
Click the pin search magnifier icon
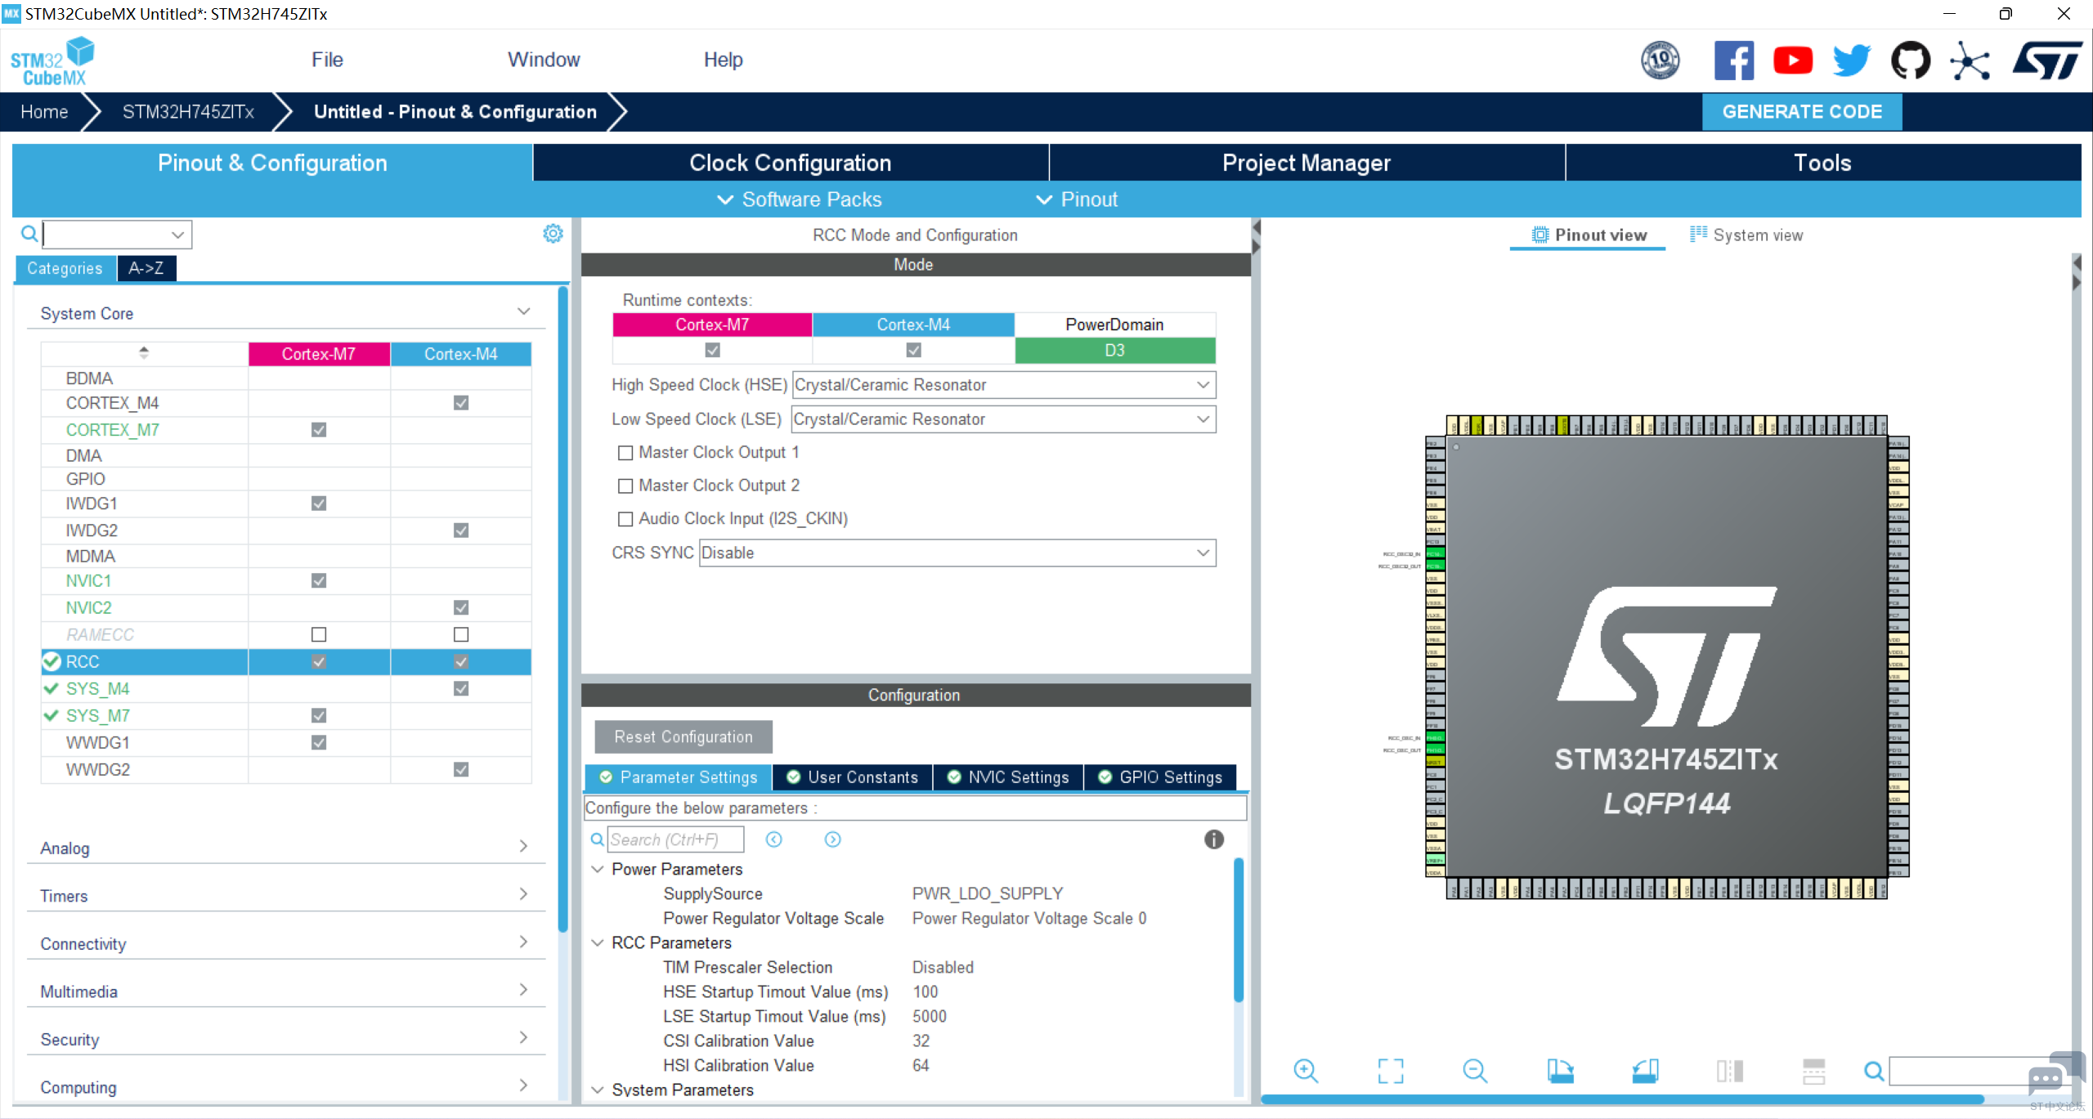pyautogui.click(x=1874, y=1071)
